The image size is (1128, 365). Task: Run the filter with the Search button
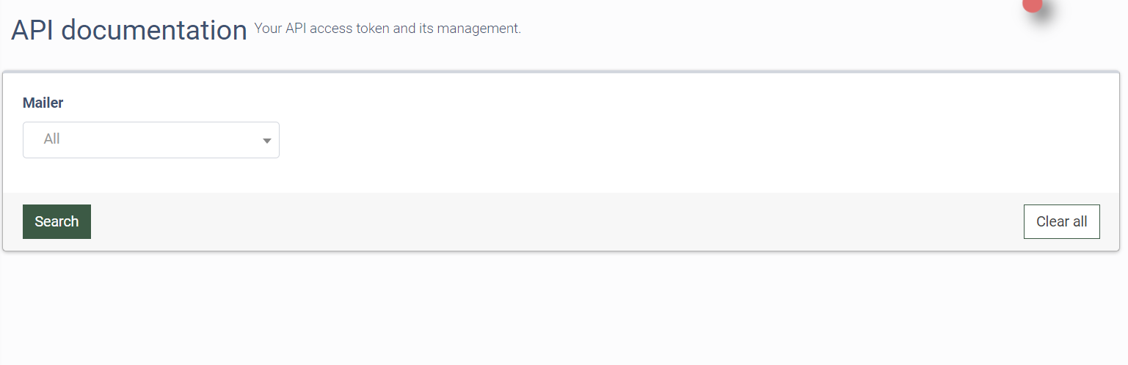(57, 221)
